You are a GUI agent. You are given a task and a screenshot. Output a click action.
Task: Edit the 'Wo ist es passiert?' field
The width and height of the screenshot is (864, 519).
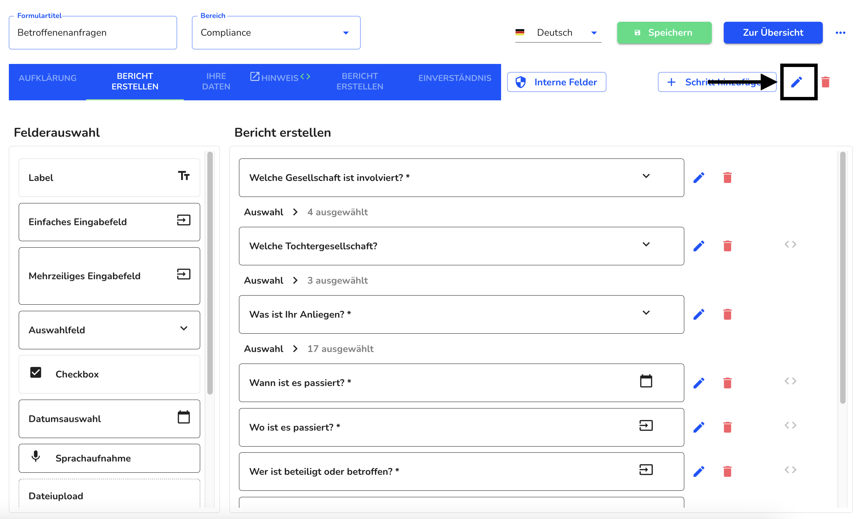[699, 427]
